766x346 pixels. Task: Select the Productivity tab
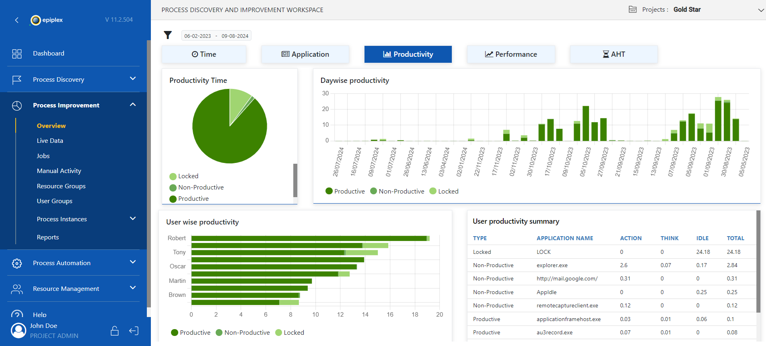(408, 54)
